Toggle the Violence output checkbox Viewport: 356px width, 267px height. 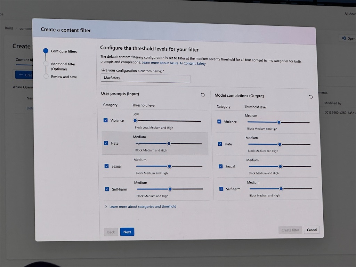[219, 121]
